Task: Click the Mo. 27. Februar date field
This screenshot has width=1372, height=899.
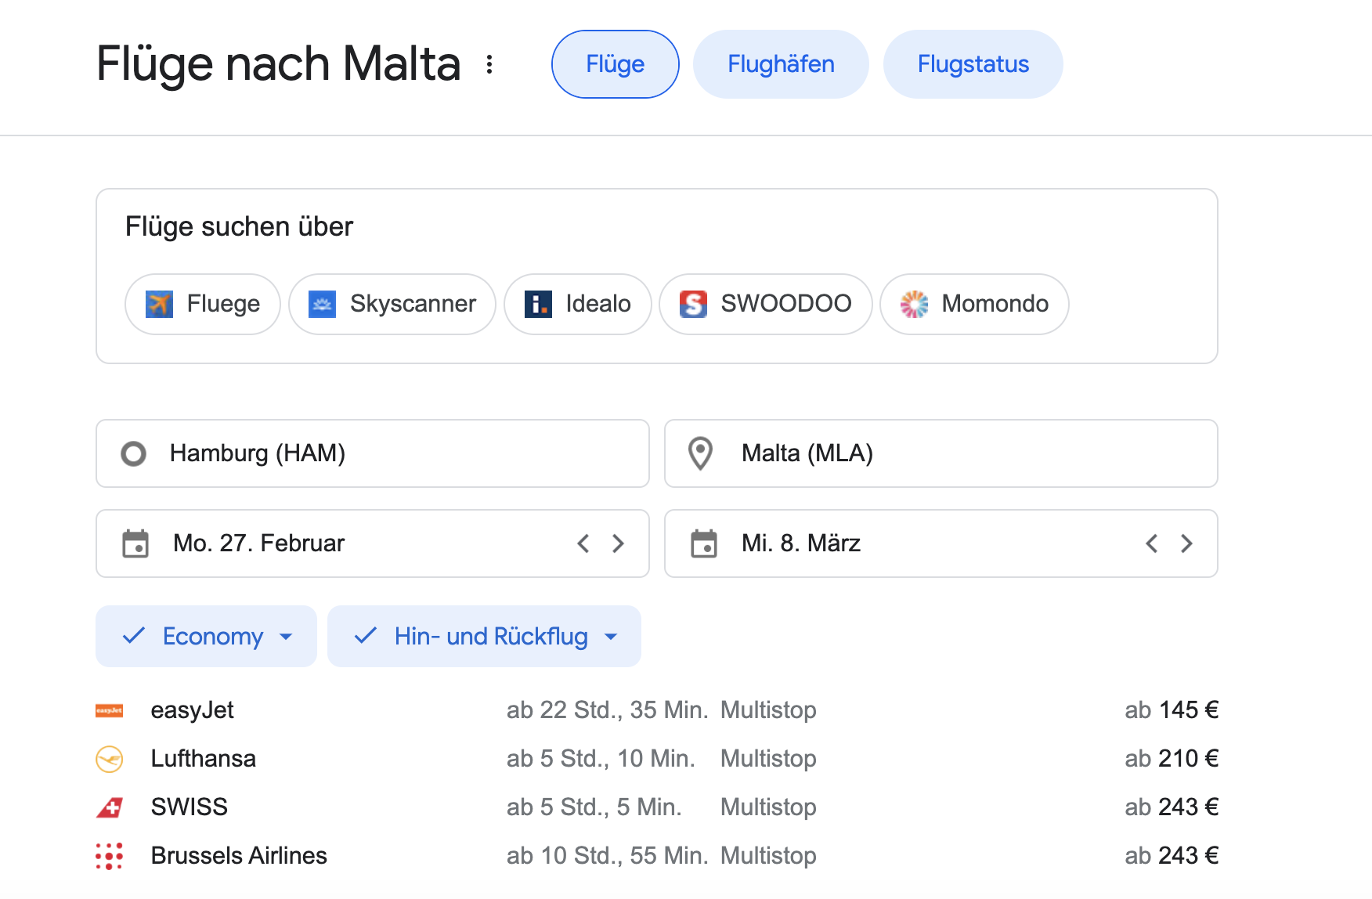Action: [x=373, y=543]
